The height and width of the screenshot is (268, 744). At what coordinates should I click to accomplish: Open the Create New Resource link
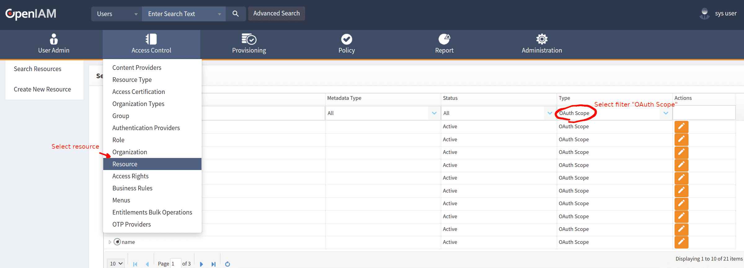[x=42, y=89]
